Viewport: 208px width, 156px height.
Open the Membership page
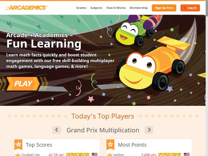[139, 8]
